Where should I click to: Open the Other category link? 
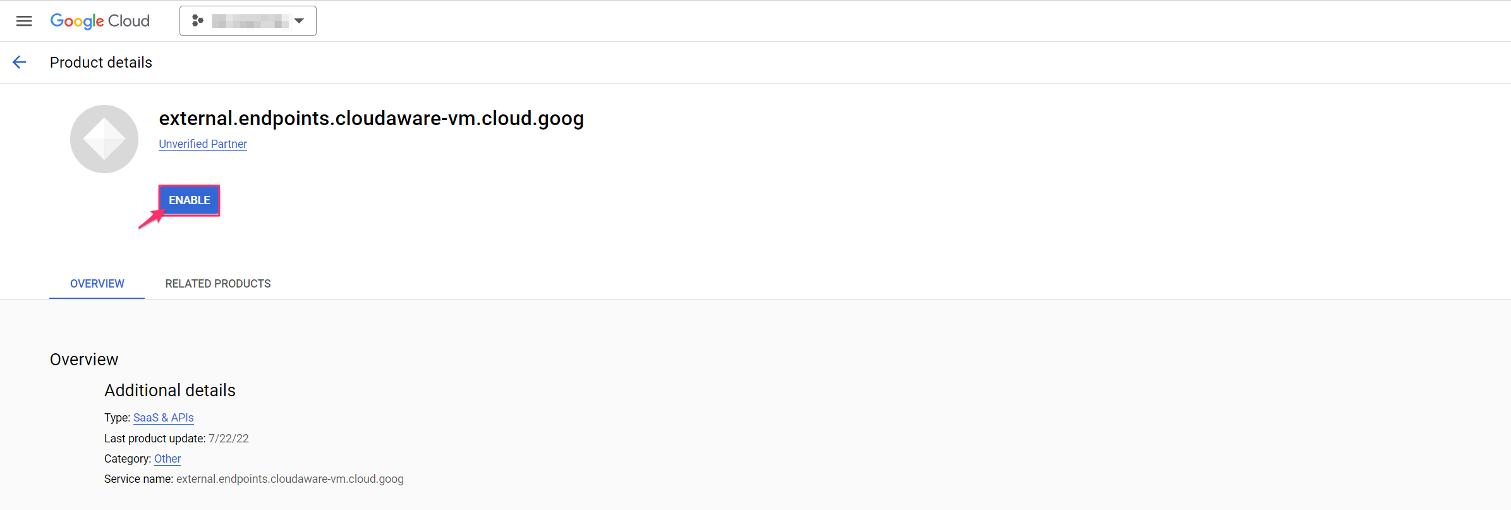[x=167, y=458]
